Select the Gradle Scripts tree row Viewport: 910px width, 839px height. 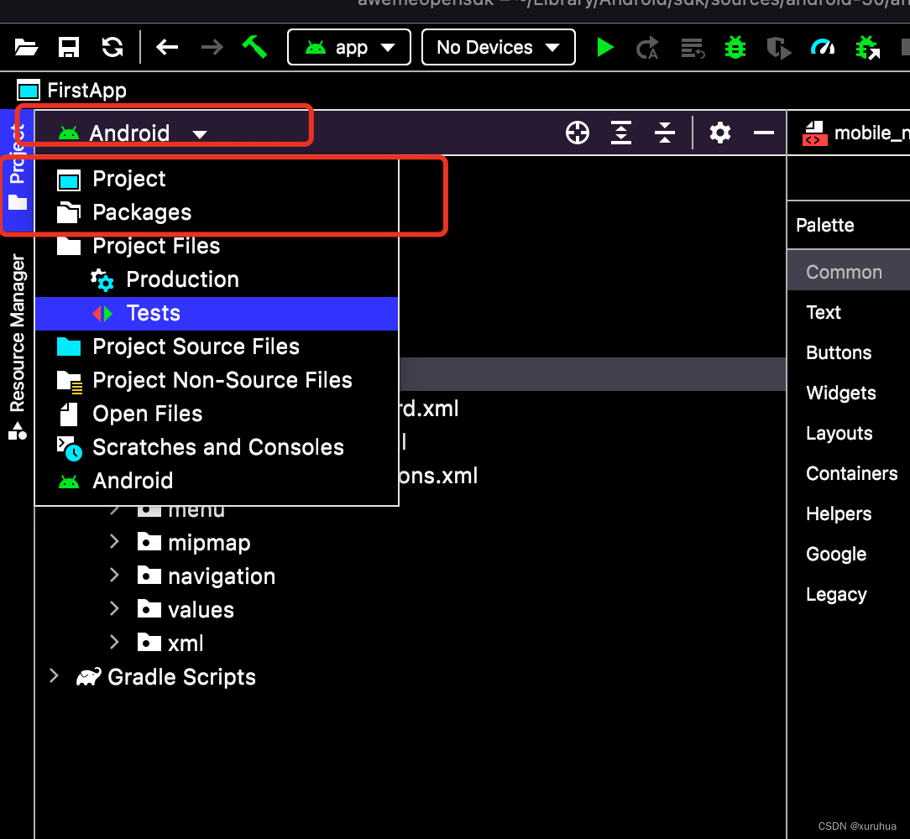[411, 677]
